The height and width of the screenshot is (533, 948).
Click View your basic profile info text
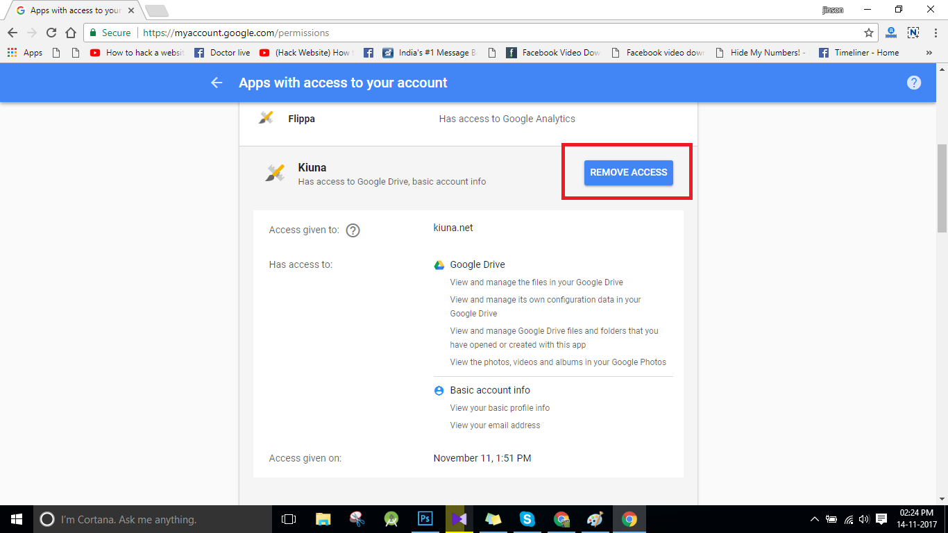tap(500, 408)
